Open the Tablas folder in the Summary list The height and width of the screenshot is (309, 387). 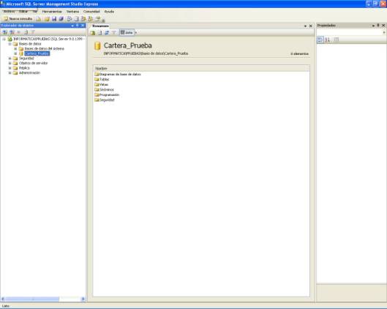coord(102,79)
